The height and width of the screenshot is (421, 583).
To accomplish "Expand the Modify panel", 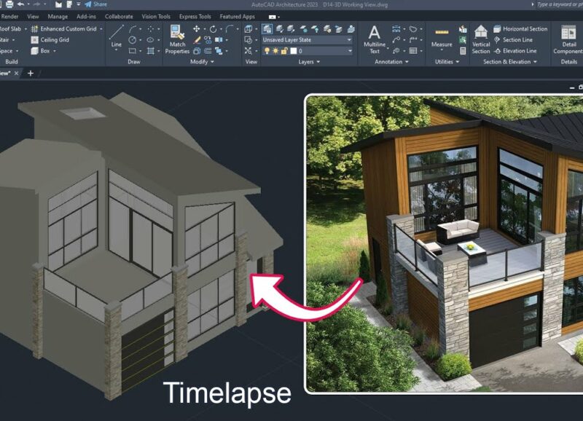I will point(202,62).
